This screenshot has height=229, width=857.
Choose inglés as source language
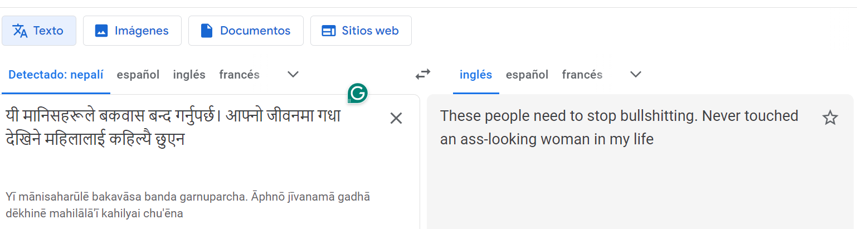[189, 75]
